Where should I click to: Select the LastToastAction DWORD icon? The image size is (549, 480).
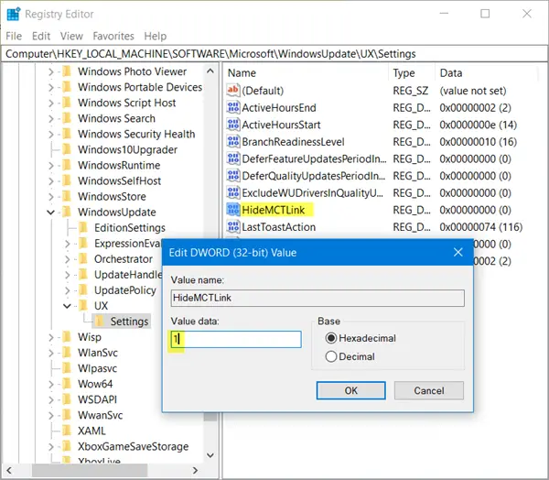[233, 227]
